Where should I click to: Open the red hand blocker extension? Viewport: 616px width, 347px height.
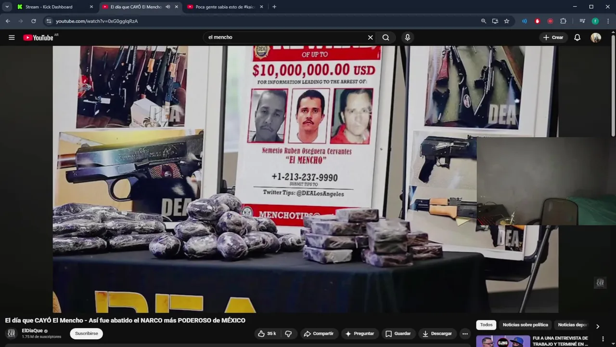(538, 21)
